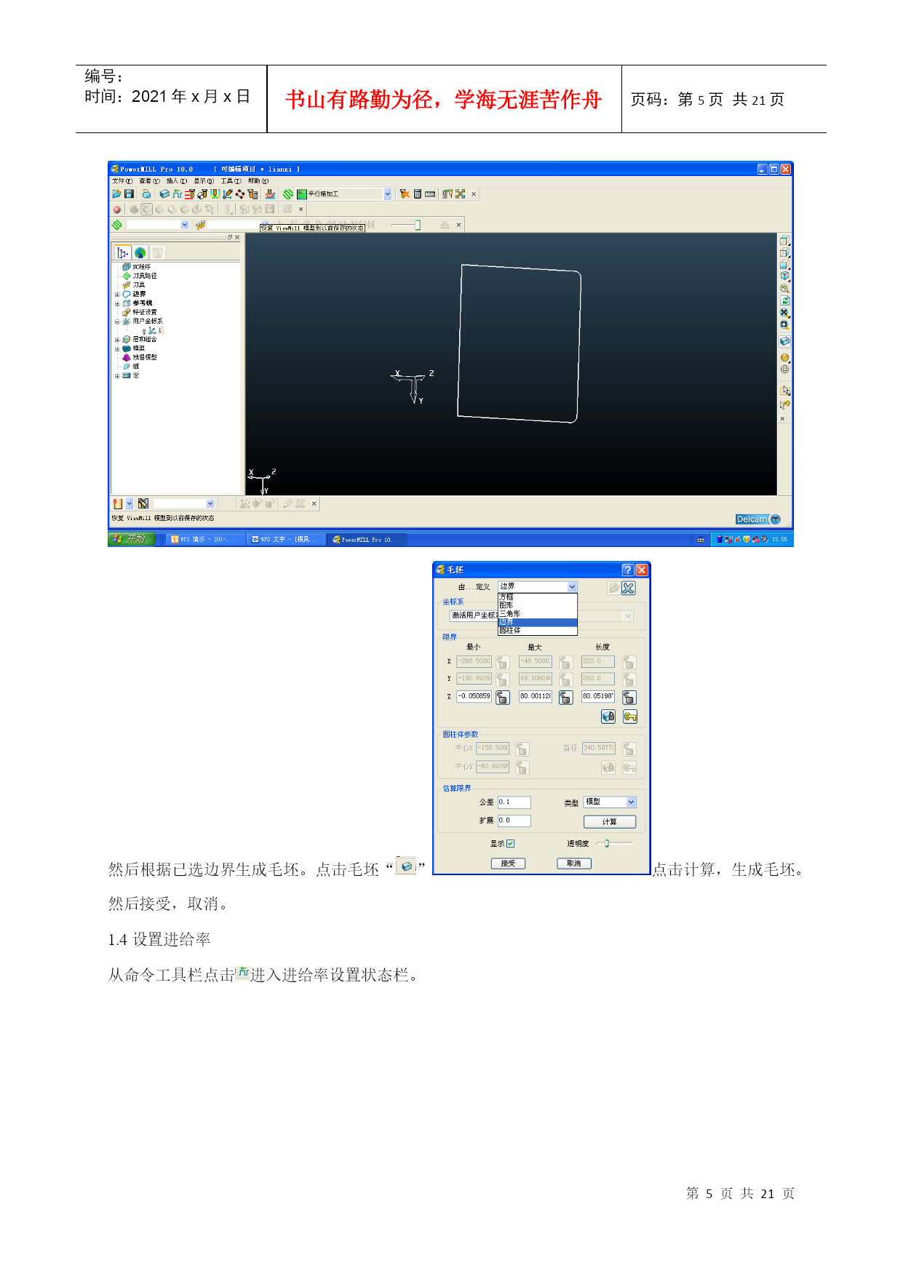The height and width of the screenshot is (1276, 903).
Task: Select 刀具路径 in explorer tree
Action: (x=145, y=276)
